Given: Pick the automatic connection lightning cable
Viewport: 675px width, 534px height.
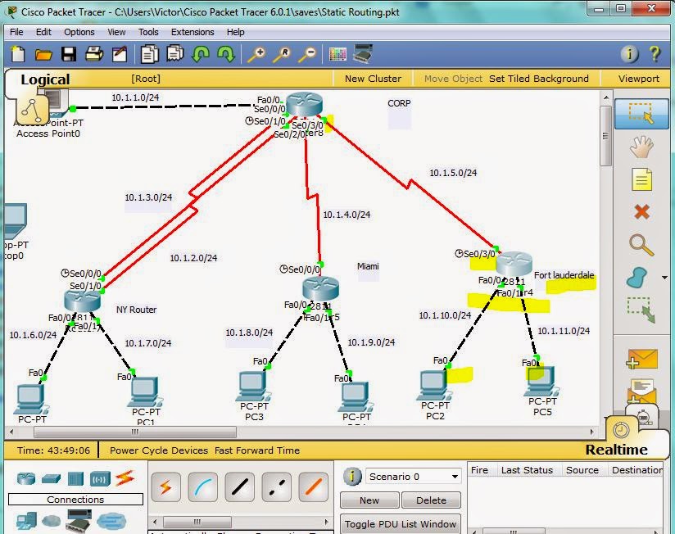Looking at the screenshot, I should 165,487.
